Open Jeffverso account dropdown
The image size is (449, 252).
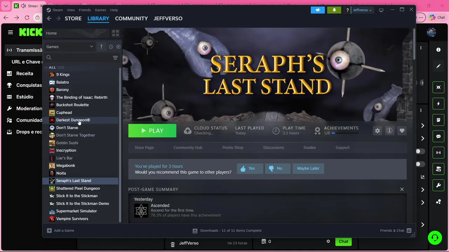[x=362, y=10]
